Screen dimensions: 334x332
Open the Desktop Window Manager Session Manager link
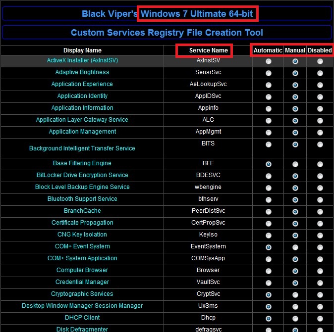coord(82,306)
